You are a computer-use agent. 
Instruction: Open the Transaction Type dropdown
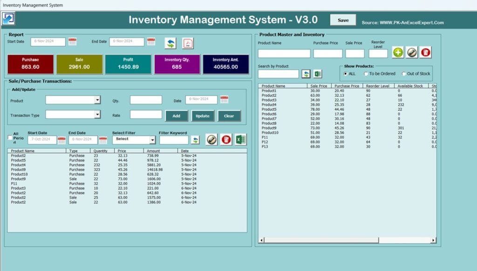pyautogui.click(x=98, y=115)
